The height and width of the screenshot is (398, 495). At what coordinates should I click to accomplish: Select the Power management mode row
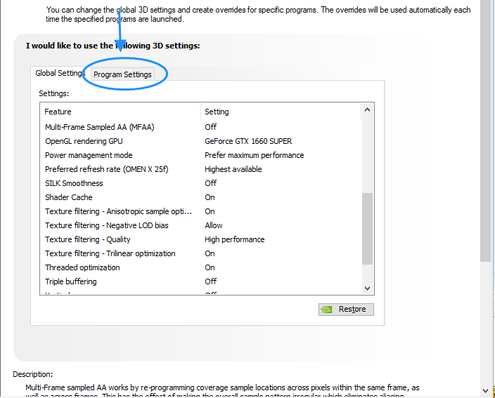(89, 155)
